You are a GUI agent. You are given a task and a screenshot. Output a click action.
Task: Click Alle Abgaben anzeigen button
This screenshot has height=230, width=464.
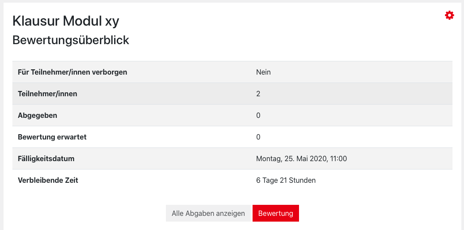208,213
